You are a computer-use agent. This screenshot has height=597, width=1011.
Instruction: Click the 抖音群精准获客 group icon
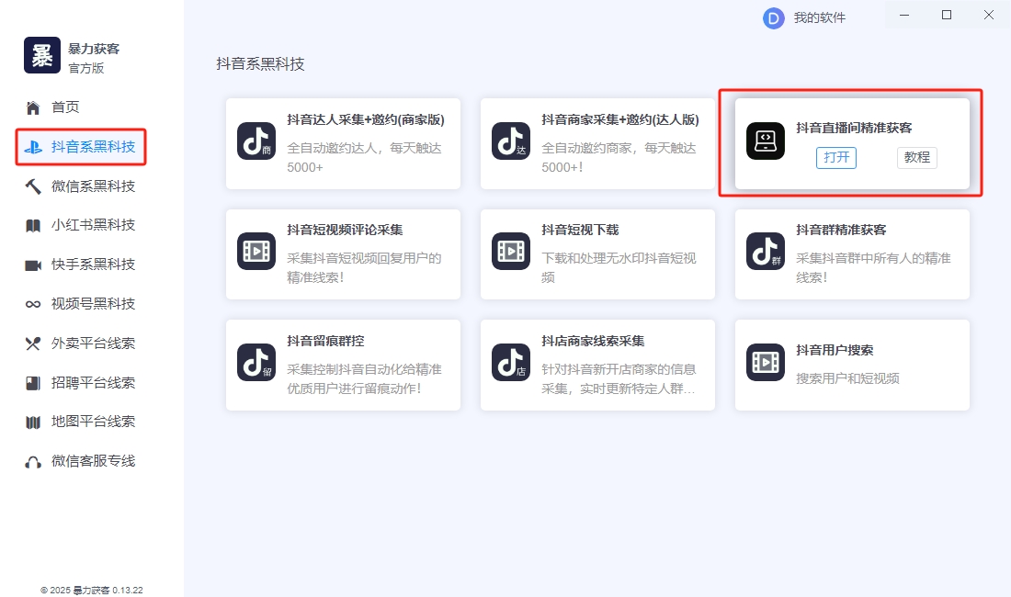click(x=766, y=253)
